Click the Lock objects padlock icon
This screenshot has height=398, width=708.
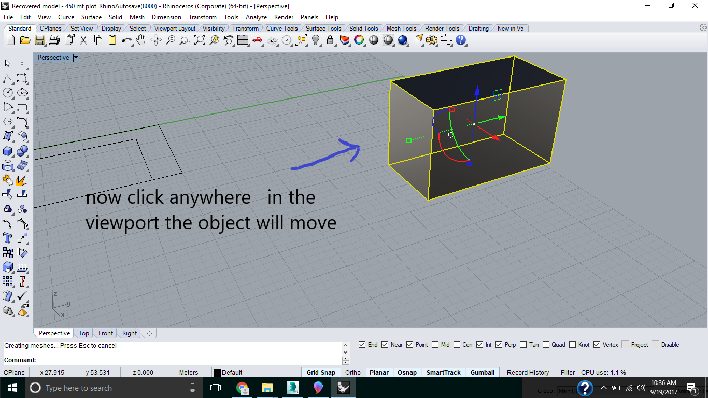(x=330, y=40)
